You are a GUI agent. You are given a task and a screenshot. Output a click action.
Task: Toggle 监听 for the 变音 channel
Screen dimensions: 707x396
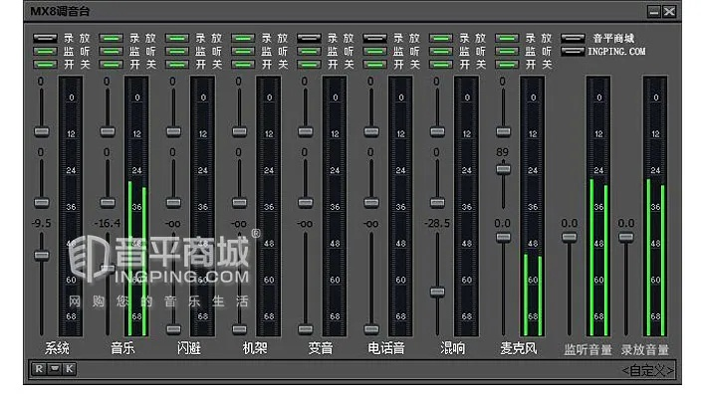point(309,52)
